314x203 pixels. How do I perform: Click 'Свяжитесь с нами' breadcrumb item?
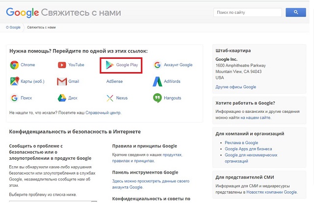click(41, 27)
